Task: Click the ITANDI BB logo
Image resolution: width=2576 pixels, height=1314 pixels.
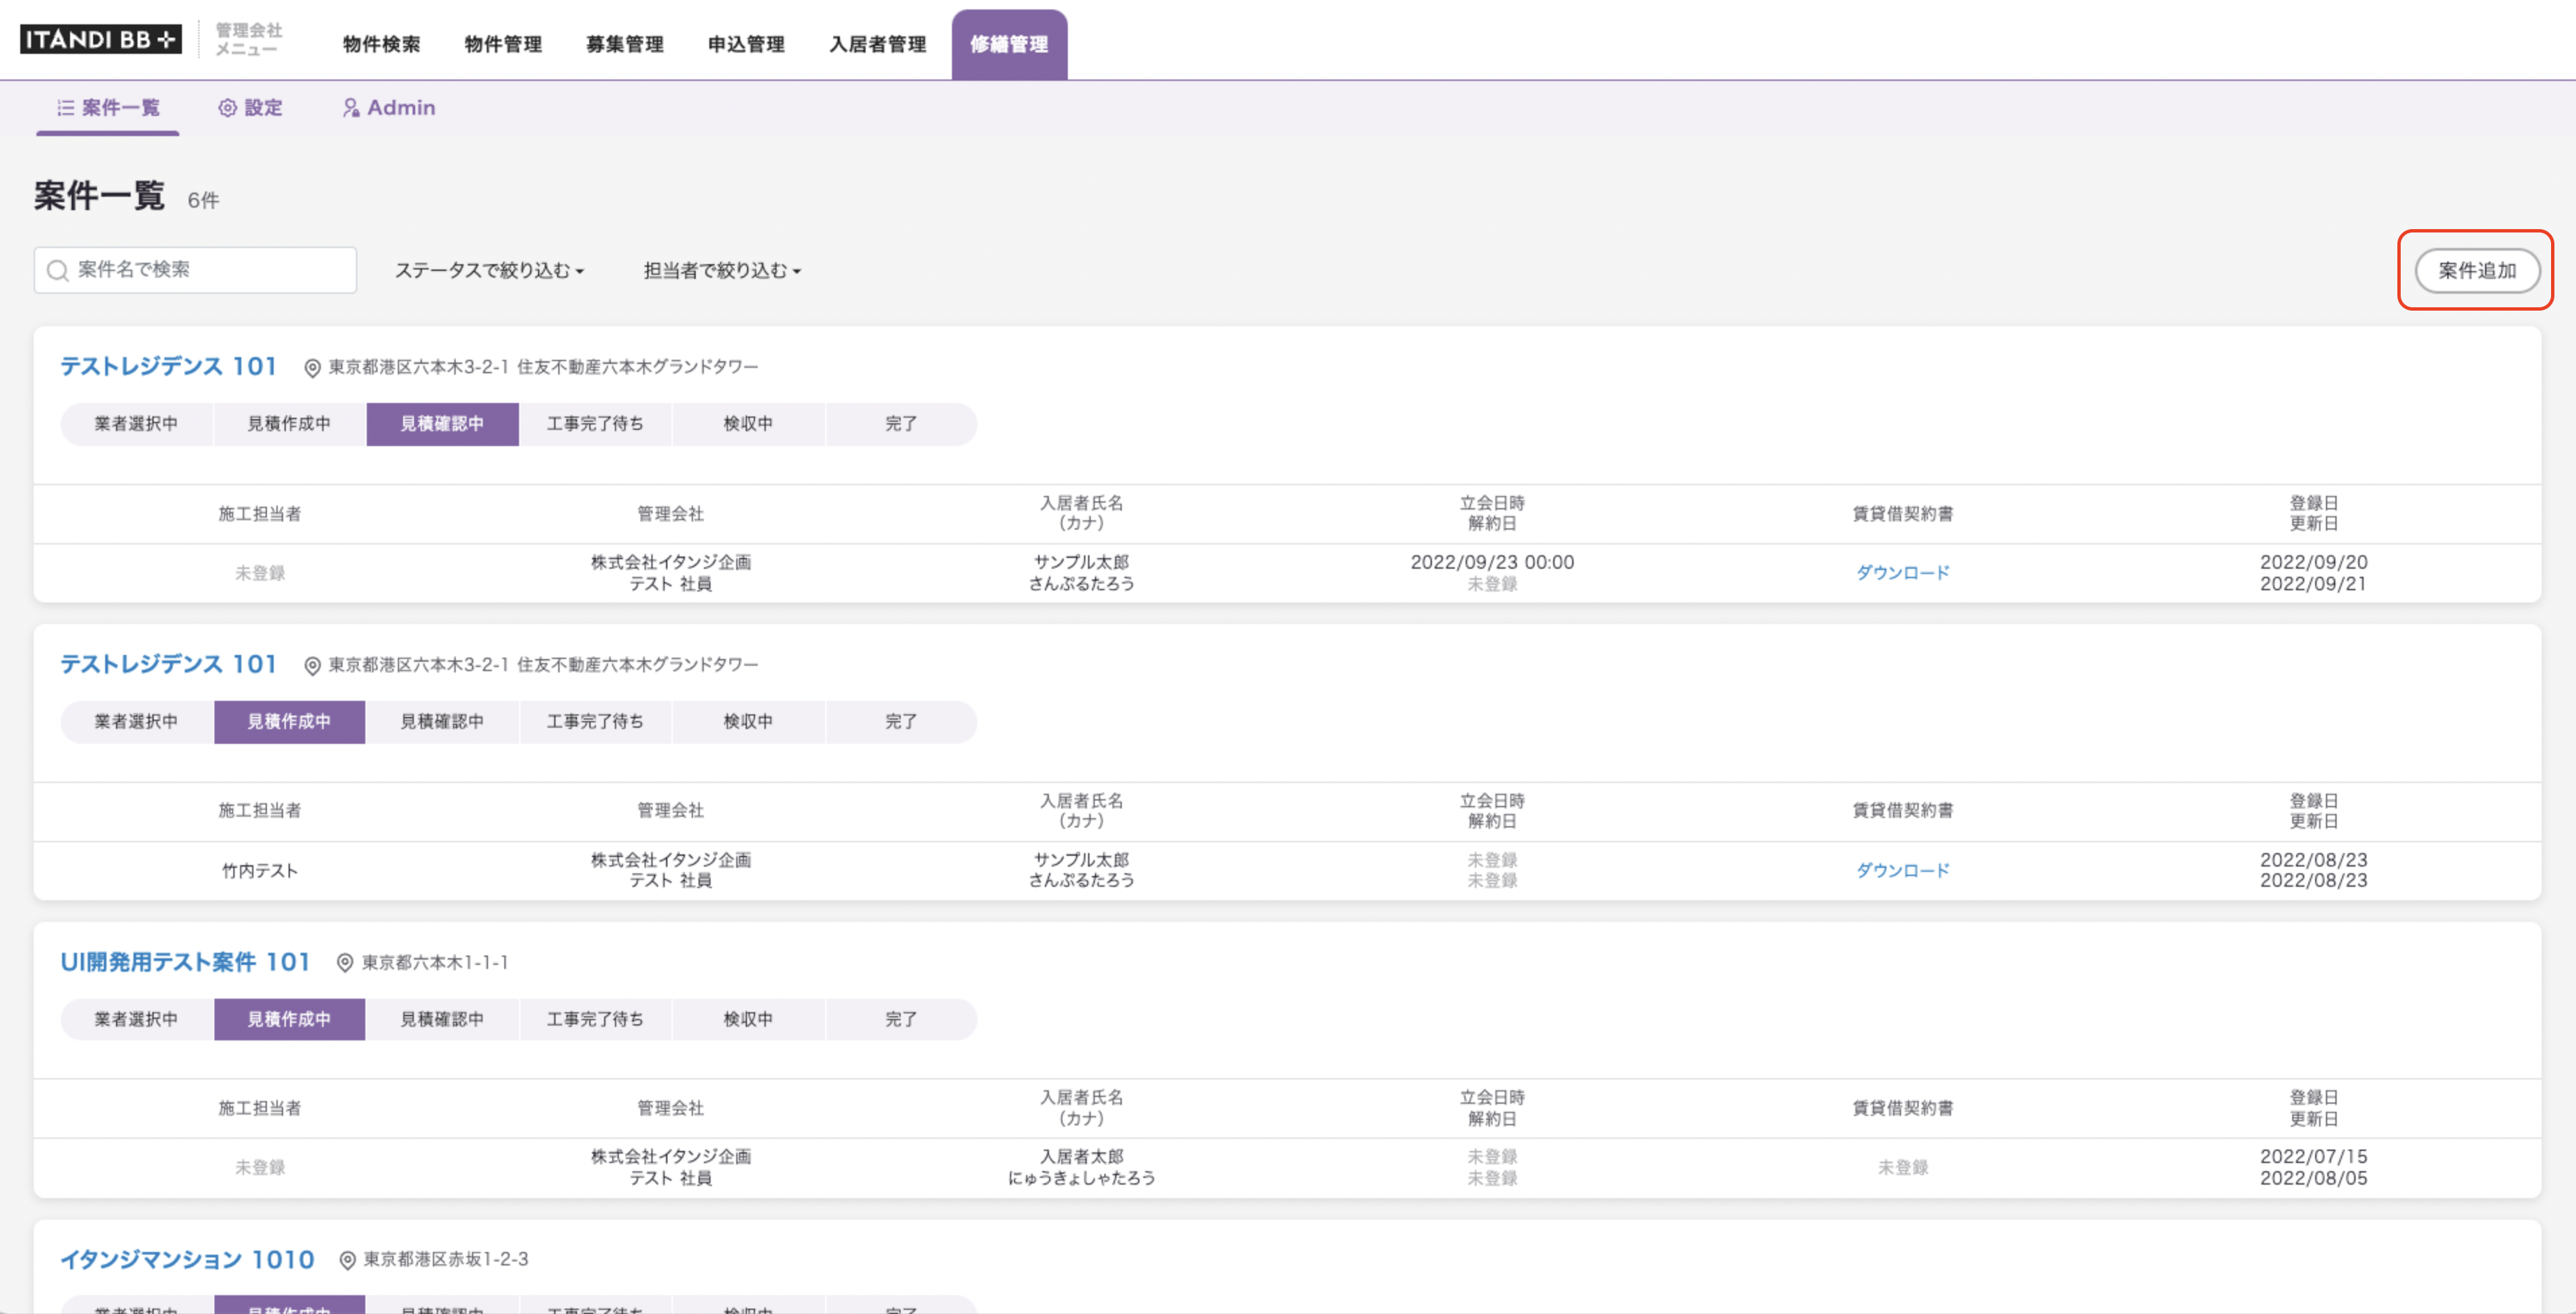Action: coord(100,40)
